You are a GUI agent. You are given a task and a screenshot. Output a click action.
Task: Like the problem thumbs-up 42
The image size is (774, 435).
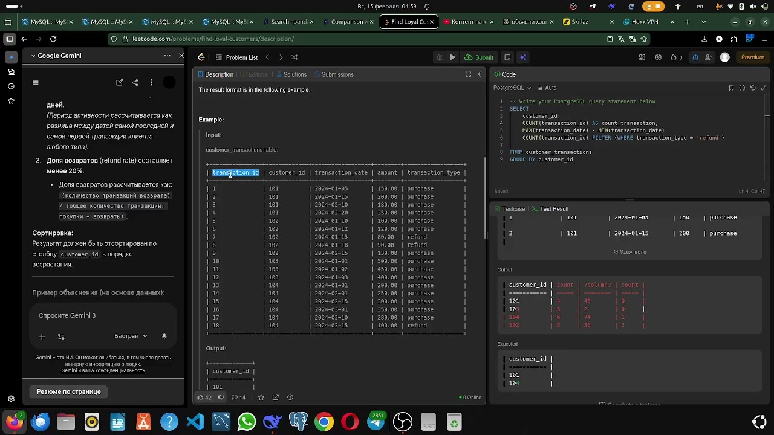pos(204,398)
